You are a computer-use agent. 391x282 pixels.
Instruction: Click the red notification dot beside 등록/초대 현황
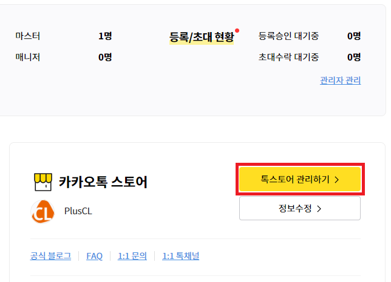click(x=237, y=31)
